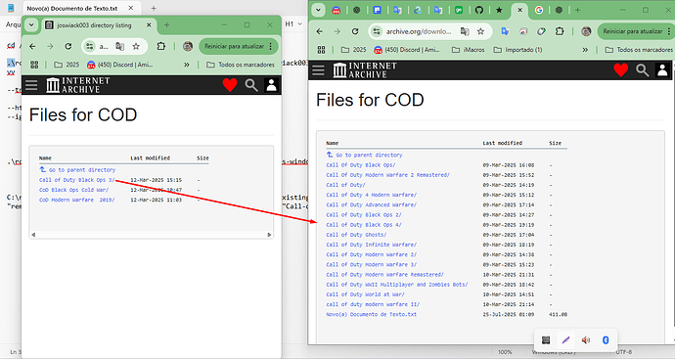Reload the page in left browser window
Image resolution: width=675 pixels, height=359 pixels.
68,47
